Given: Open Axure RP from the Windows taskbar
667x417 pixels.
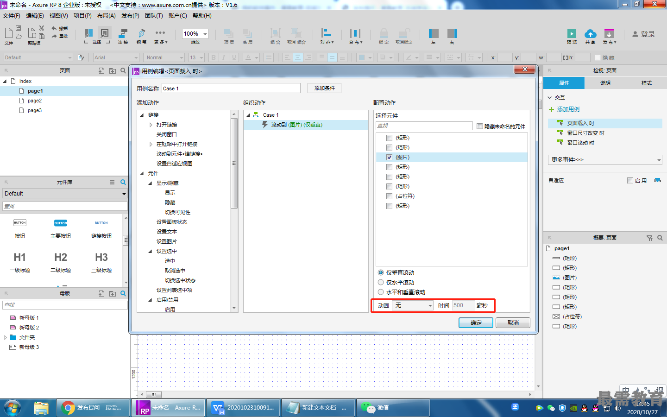Looking at the screenshot, I should coord(168,408).
